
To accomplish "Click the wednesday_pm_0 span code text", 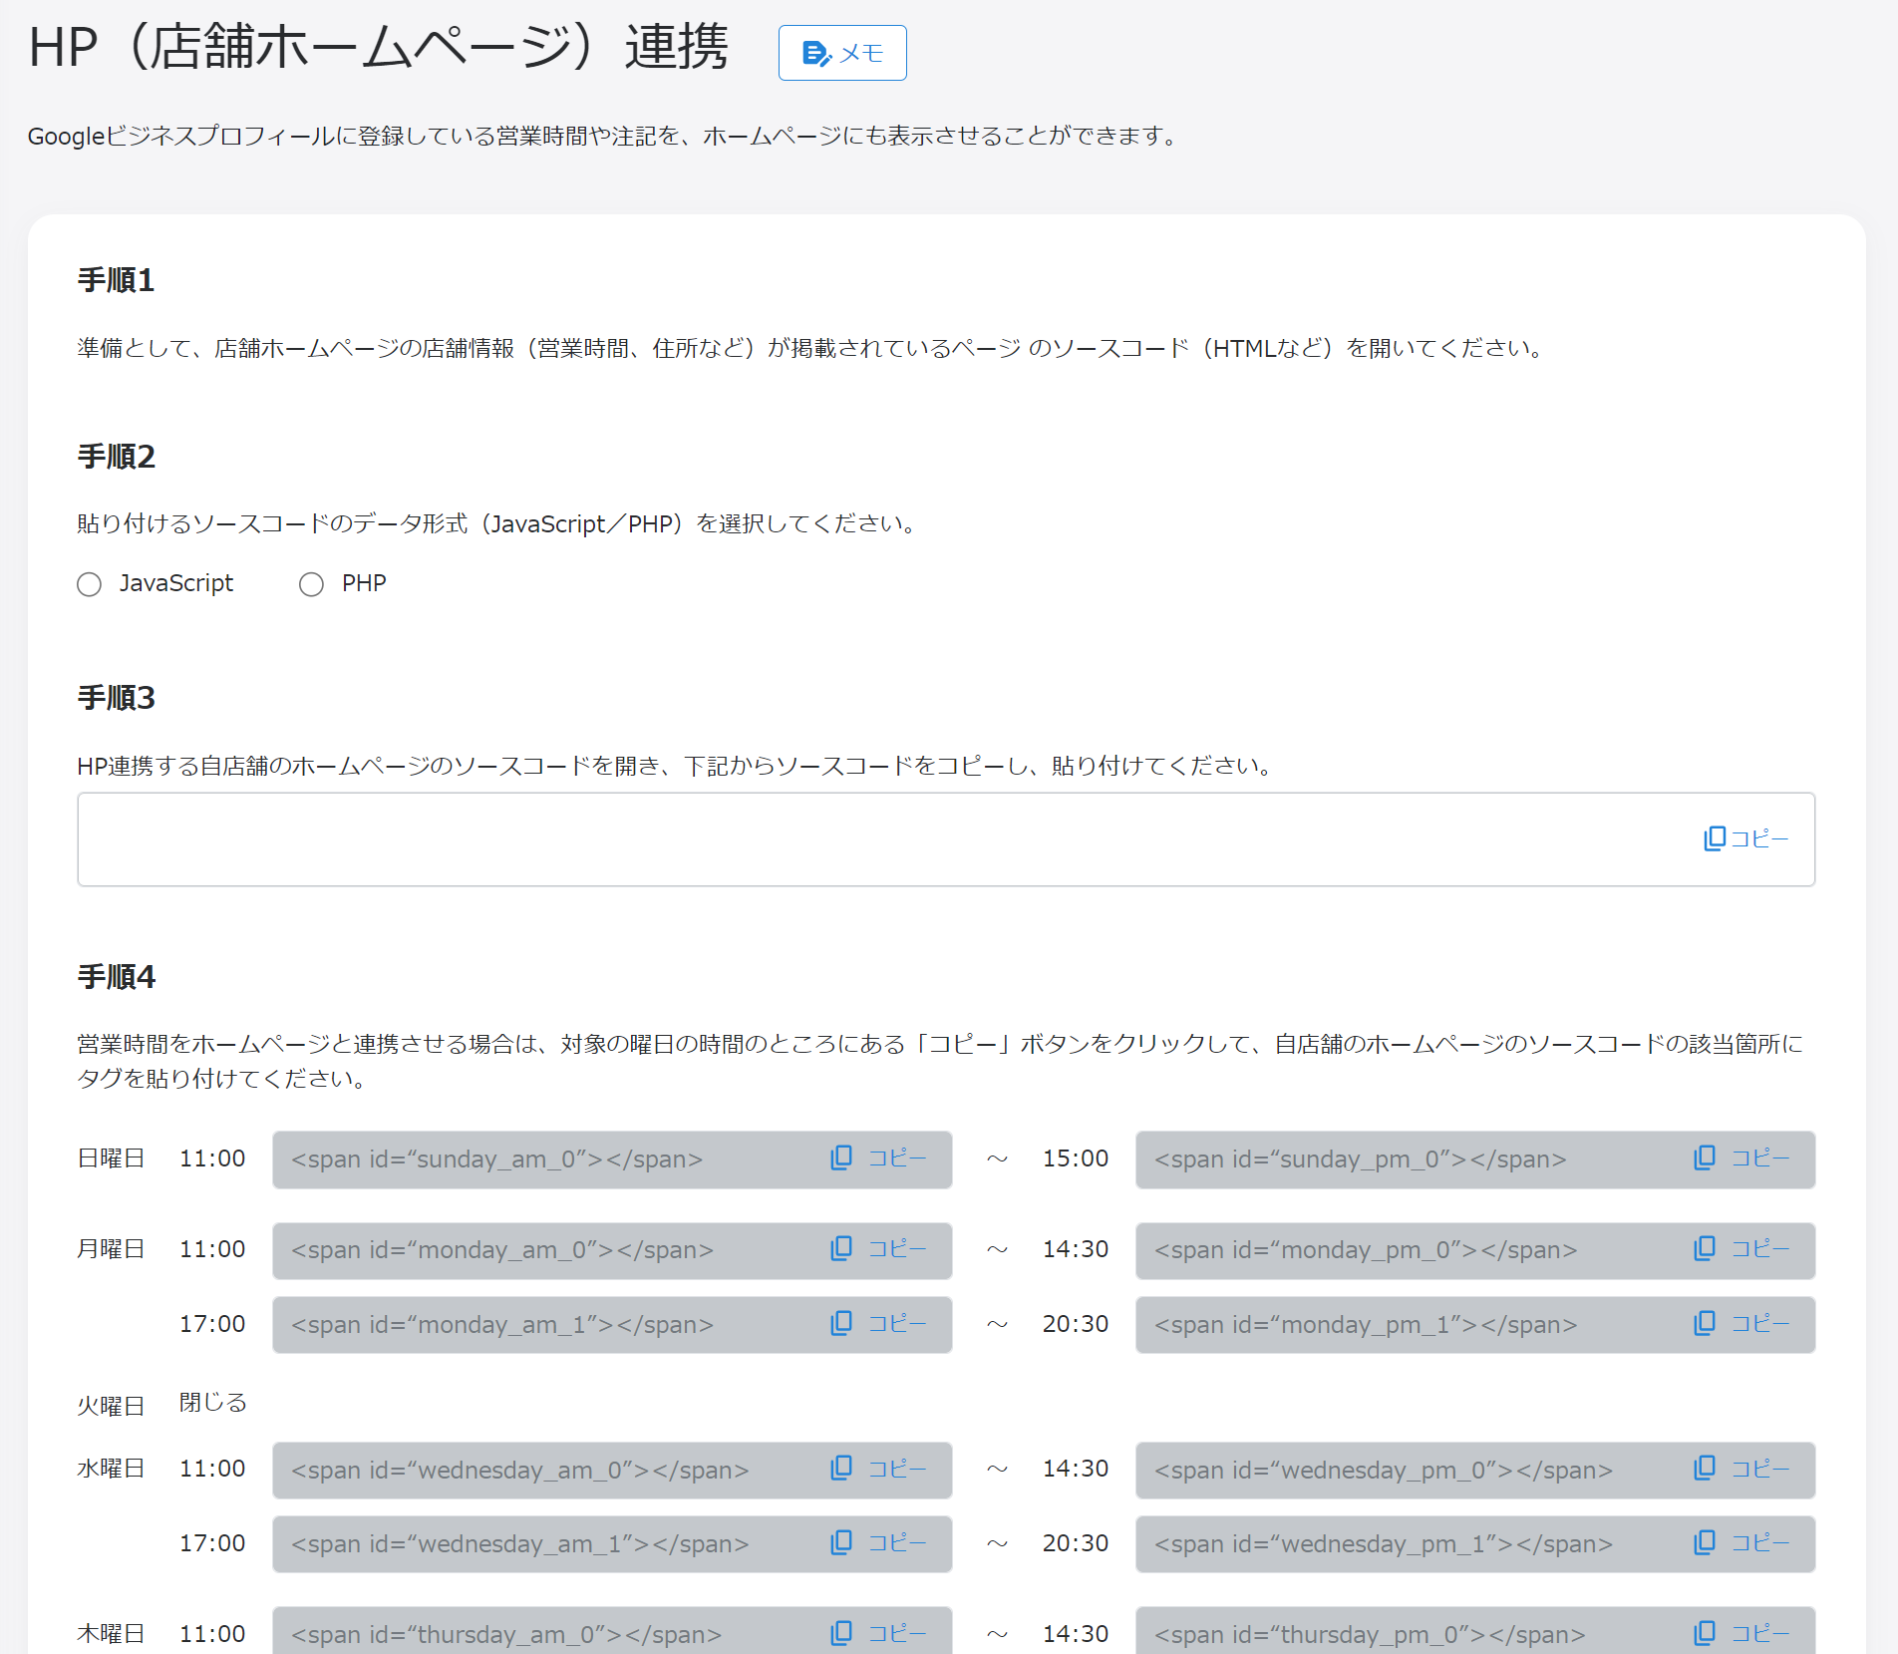I will (1383, 1471).
